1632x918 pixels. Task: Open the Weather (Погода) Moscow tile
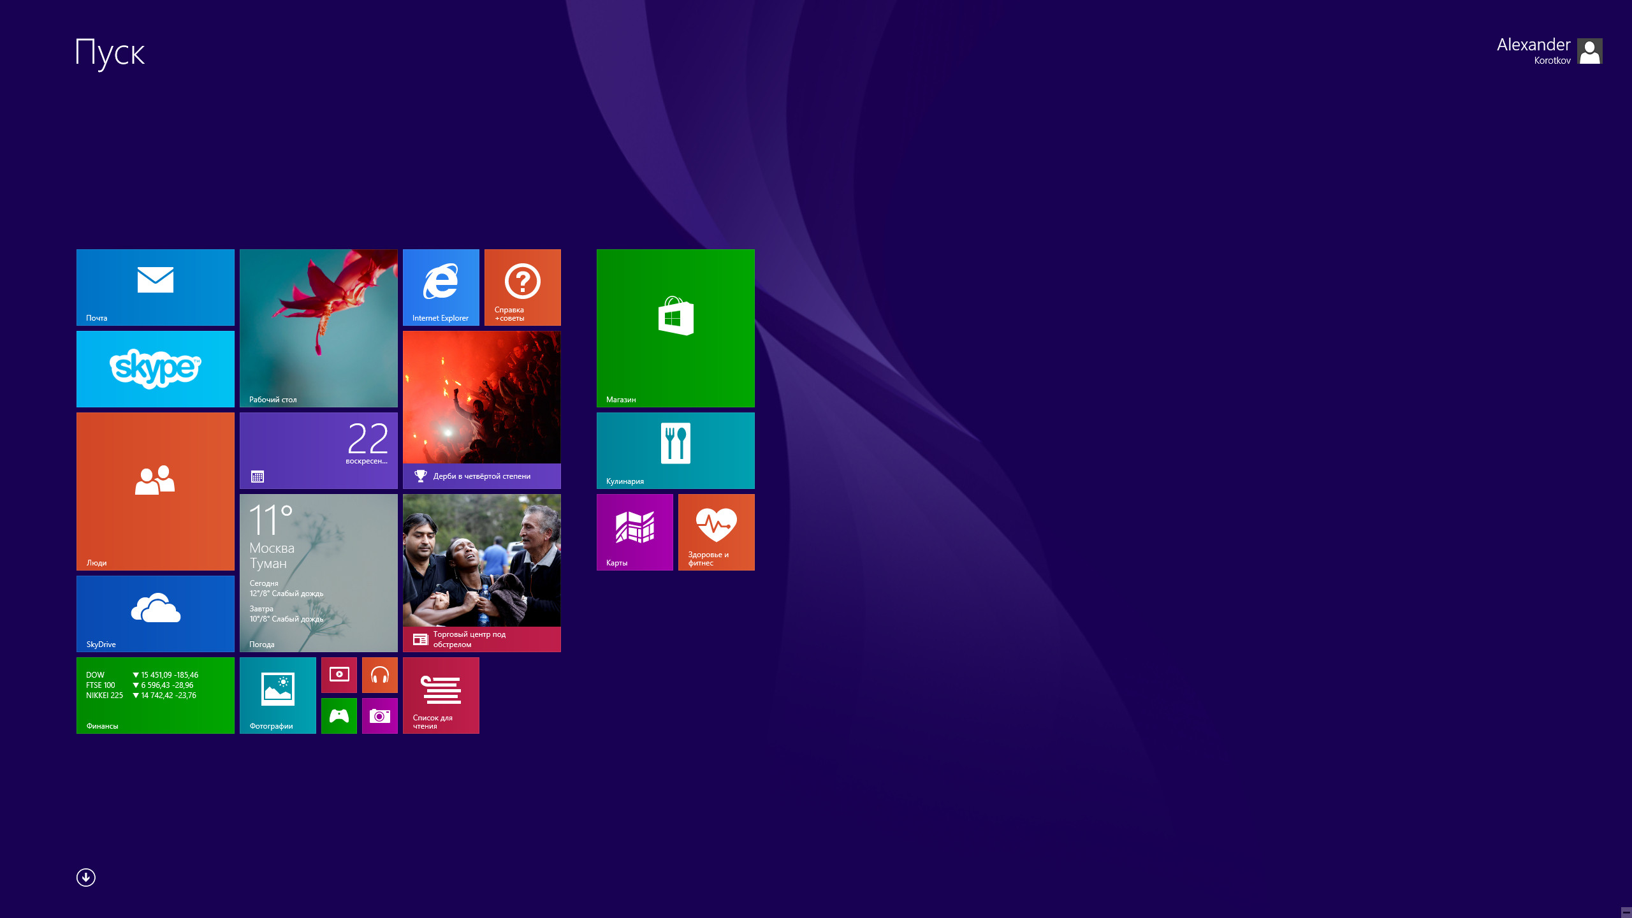[x=318, y=572]
